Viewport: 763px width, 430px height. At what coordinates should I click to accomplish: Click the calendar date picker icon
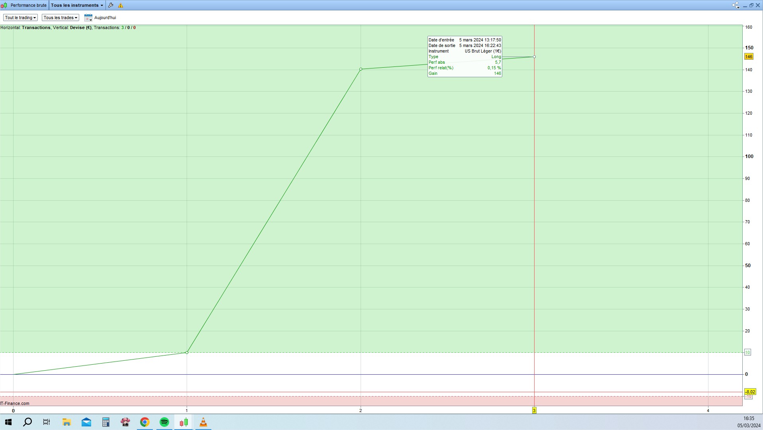(x=88, y=18)
